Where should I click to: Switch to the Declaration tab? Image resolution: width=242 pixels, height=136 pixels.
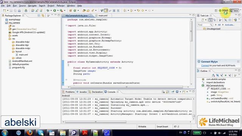(x=96, y=92)
